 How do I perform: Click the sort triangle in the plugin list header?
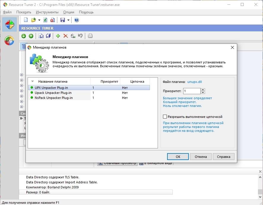[x=33, y=81]
